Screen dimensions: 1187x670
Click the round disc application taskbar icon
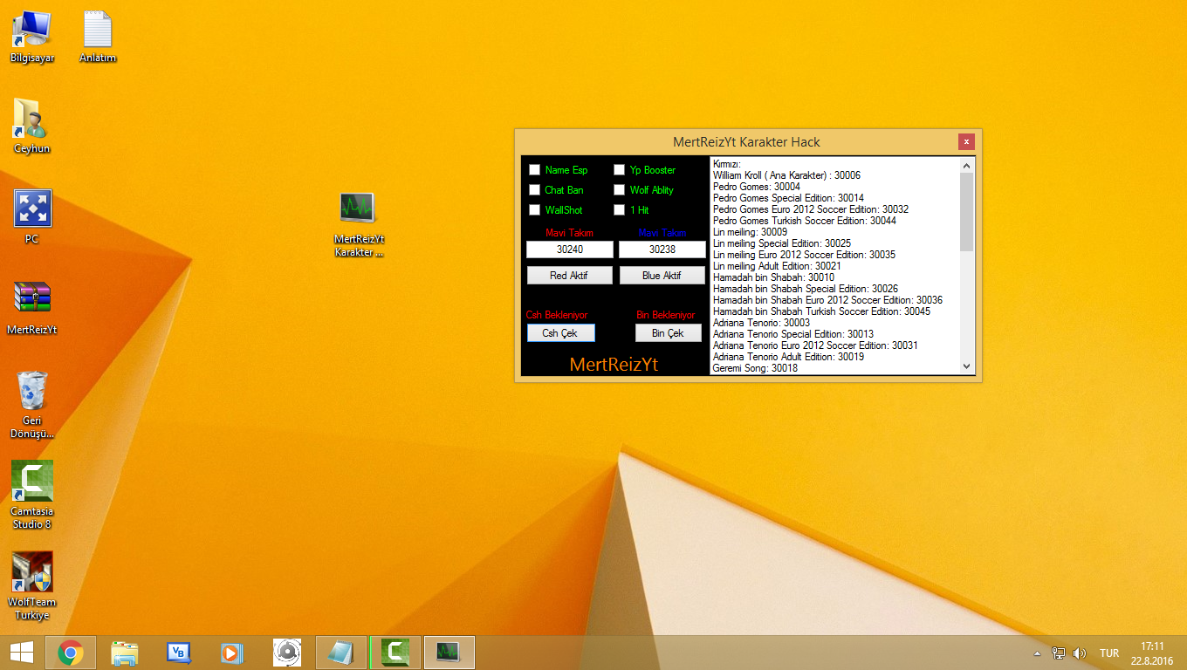point(287,652)
